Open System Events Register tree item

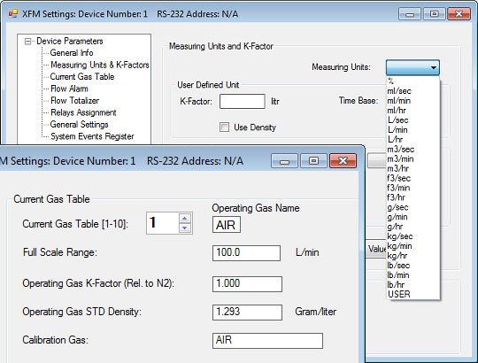click(92, 136)
